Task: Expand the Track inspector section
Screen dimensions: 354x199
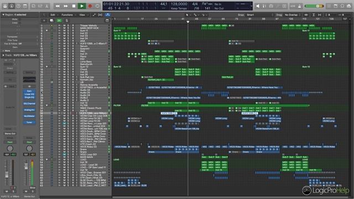Action: (x=3, y=55)
